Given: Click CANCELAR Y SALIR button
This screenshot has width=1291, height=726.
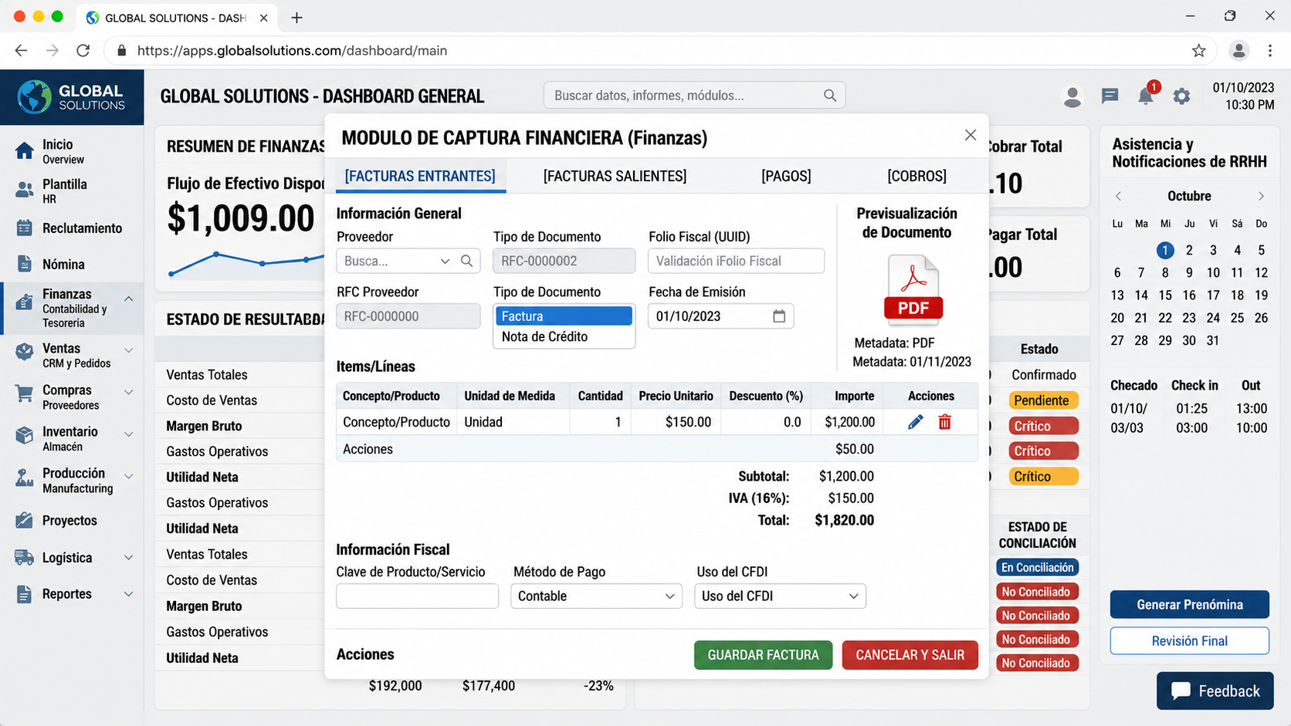Looking at the screenshot, I should [910, 655].
